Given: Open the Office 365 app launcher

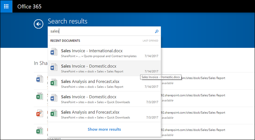Looking at the screenshot, I should (6, 6).
